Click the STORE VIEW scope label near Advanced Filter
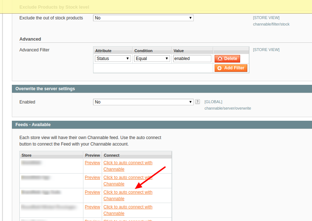Image resolution: width=312 pixels, height=221 pixels. (266, 50)
